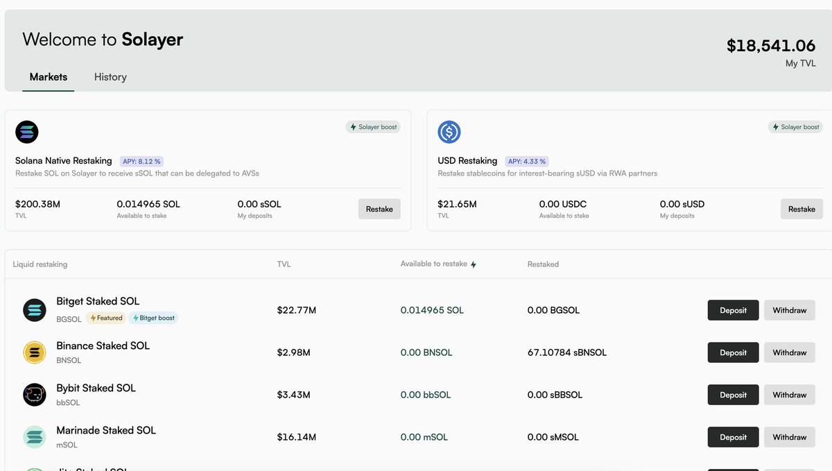Screen dimensions: 832x471
Task: Click the Bitget Staked SOL token icon
Action: [x=35, y=310]
